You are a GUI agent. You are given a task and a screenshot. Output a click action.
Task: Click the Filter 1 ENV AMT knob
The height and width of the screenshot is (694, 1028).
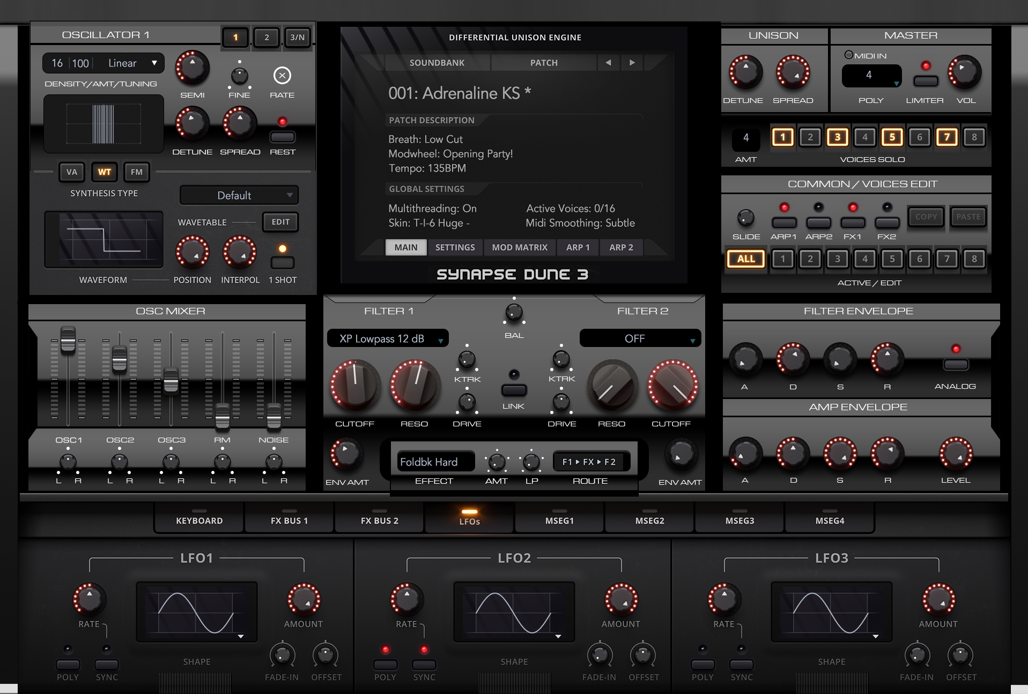coord(346,454)
